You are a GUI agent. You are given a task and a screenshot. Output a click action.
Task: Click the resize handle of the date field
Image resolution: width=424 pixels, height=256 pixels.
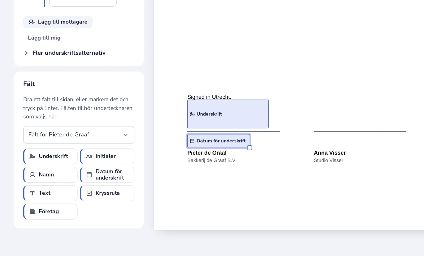250,148
